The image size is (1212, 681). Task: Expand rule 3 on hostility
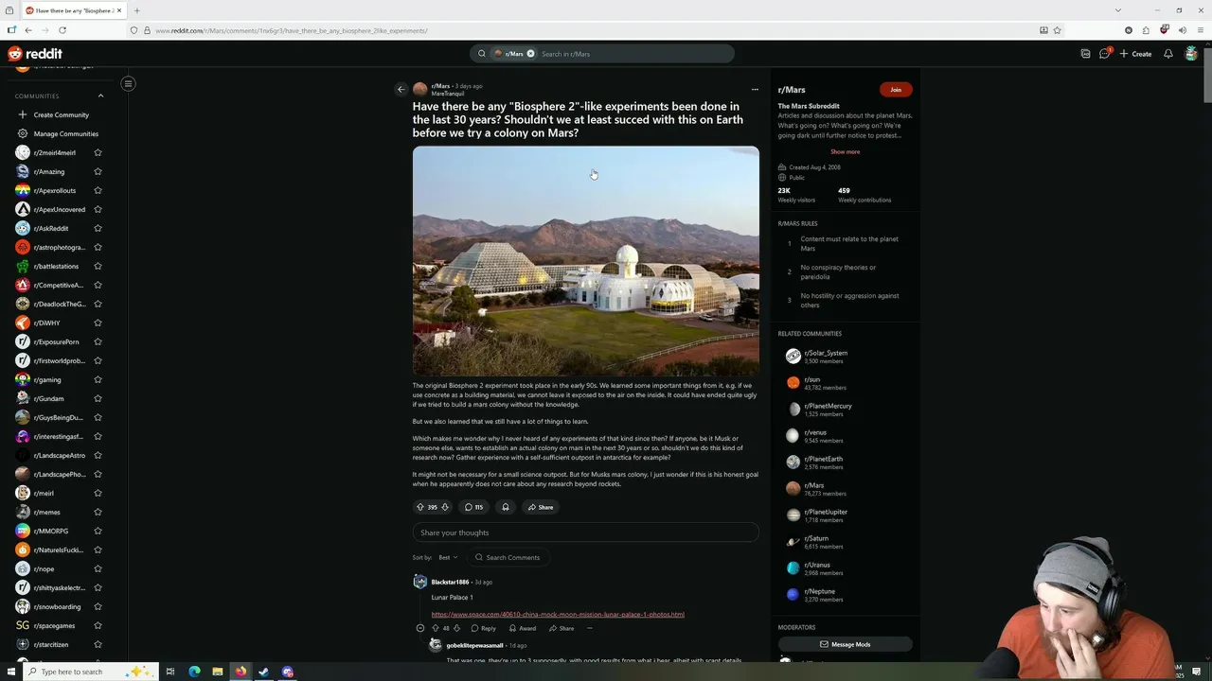pyautogui.click(x=845, y=300)
